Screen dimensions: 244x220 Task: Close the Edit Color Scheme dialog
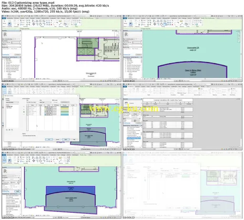coord(78,96)
